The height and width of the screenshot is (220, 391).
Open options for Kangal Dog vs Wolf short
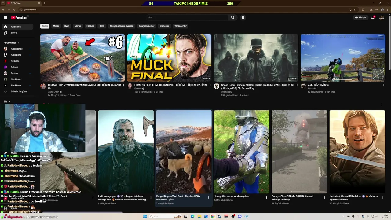(209, 197)
